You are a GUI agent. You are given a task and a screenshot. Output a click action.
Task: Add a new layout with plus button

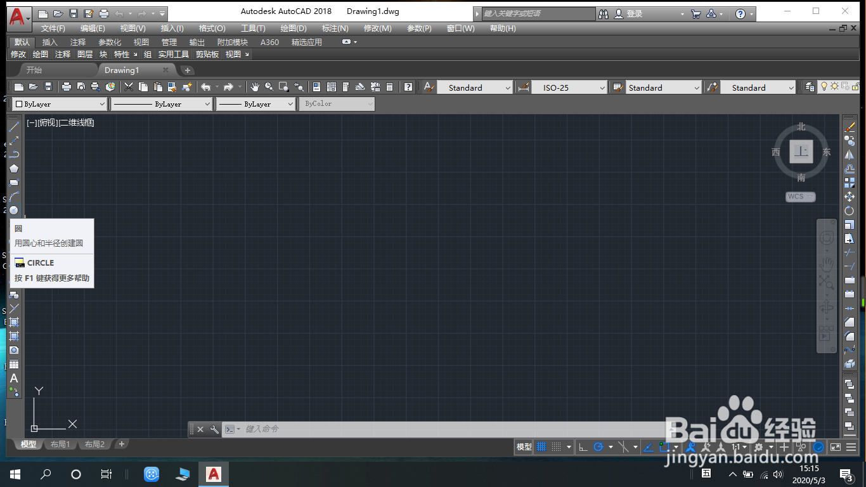(122, 444)
